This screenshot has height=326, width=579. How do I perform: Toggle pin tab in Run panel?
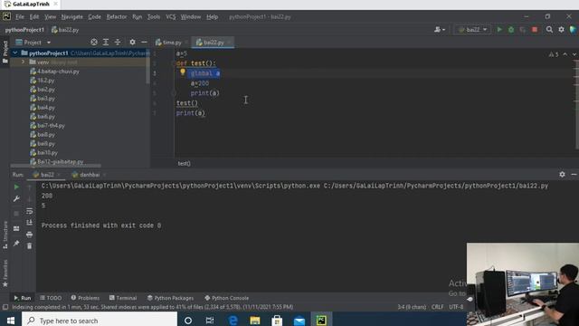[x=16, y=244]
